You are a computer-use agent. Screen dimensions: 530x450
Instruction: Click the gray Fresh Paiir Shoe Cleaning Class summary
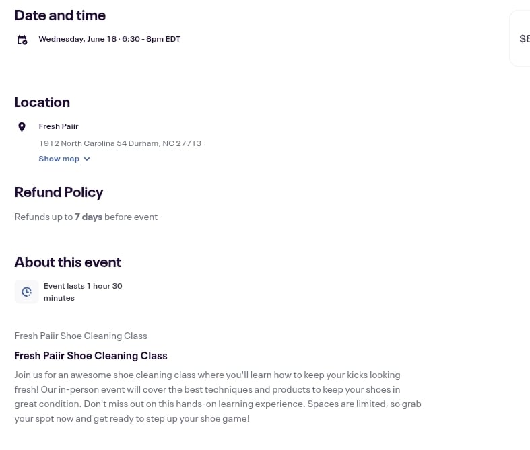coord(81,336)
